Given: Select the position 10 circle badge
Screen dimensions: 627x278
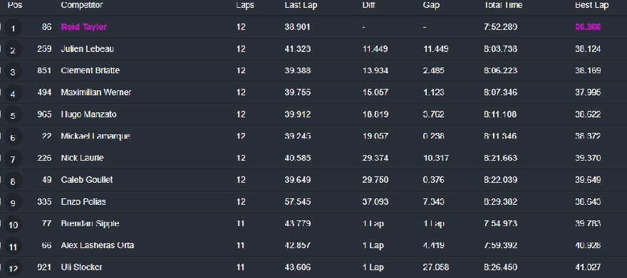Looking at the screenshot, I should point(14,225).
